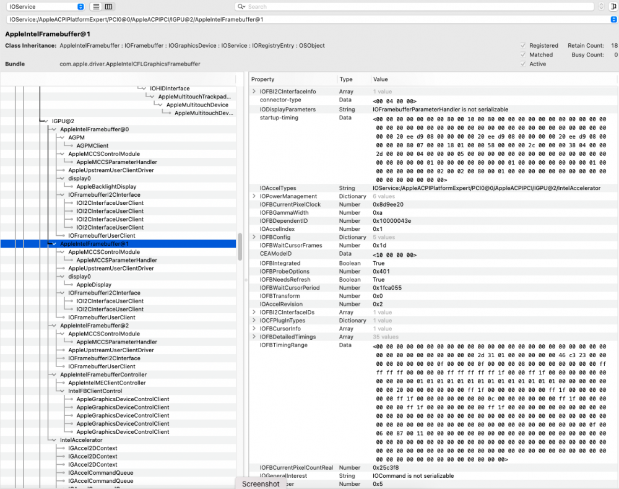Select the IOFBTransform property row
619x489 pixels.
pos(433,296)
